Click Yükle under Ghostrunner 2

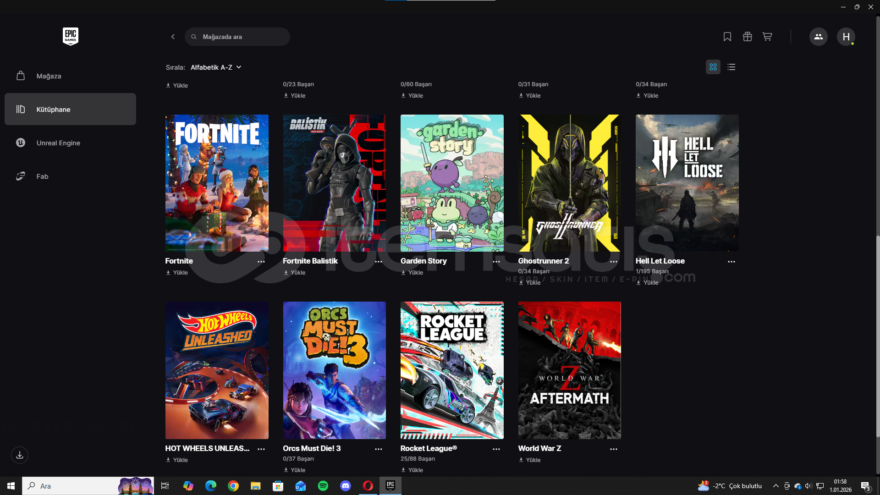(x=530, y=283)
